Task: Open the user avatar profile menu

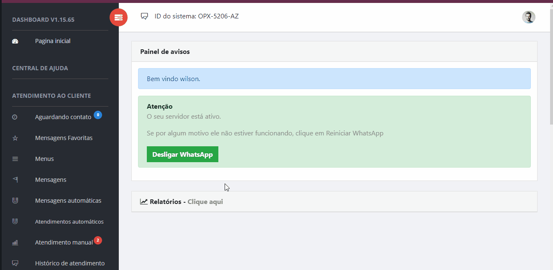Action: coord(528,17)
